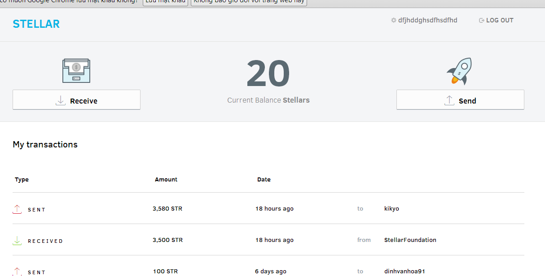The image size is (545, 276).
Task: Click the Receive button
Action: point(76,99)
